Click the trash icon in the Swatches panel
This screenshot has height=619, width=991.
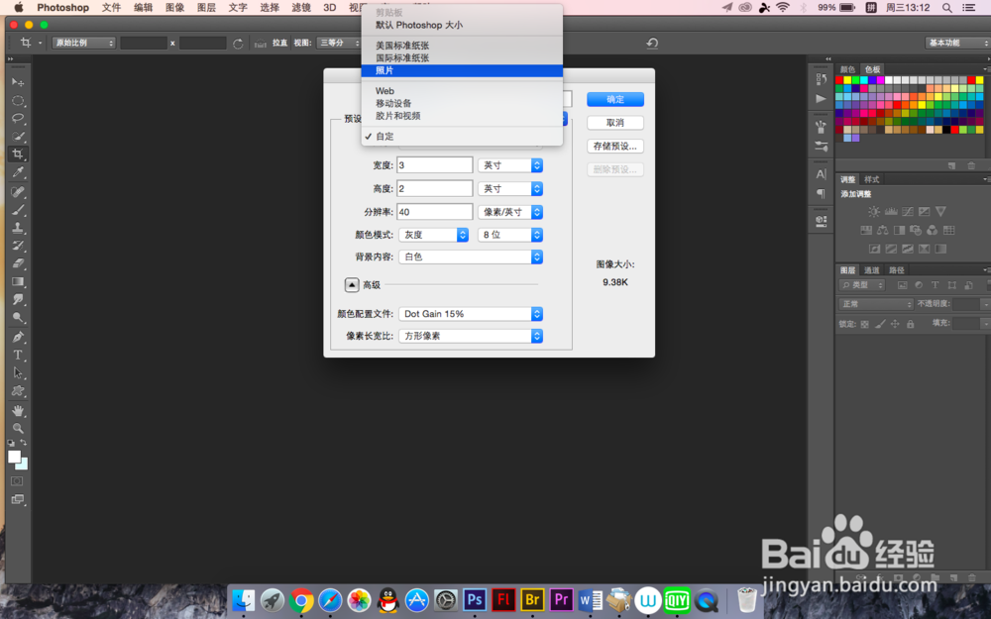point(971,165)
